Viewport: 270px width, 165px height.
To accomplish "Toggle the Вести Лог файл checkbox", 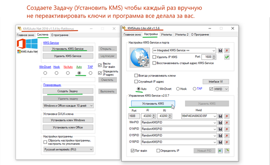I will [x=100, y=65].
